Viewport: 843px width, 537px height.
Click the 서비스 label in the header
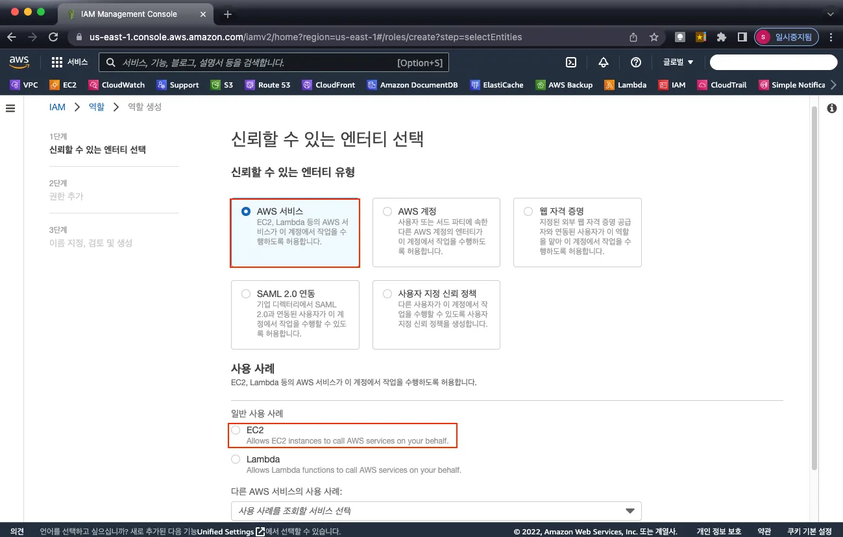78,62
